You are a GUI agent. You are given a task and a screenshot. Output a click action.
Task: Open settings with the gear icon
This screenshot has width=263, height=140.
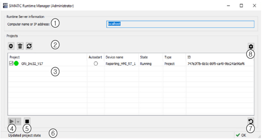251,47
